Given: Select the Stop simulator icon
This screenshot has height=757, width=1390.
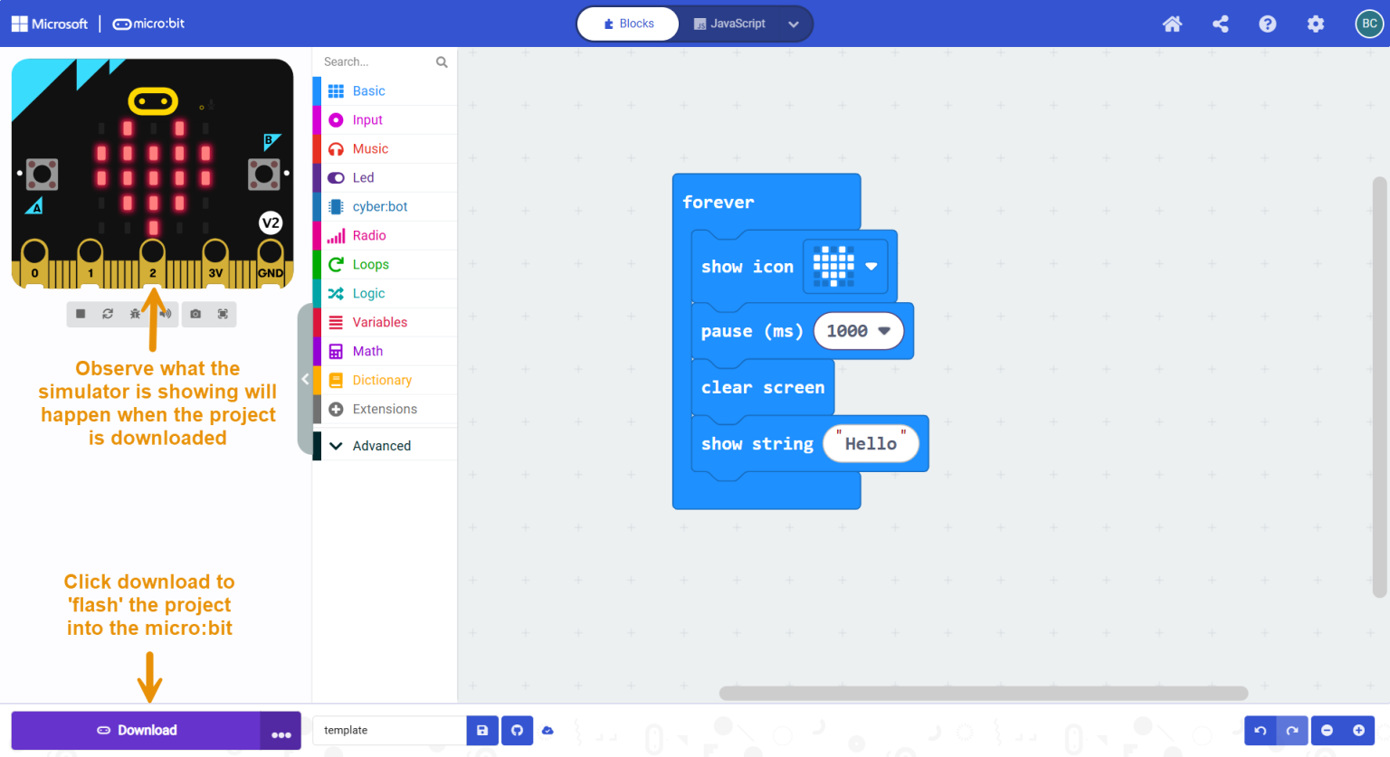Looking at the screenshot, I should click(x=81, y=314).
